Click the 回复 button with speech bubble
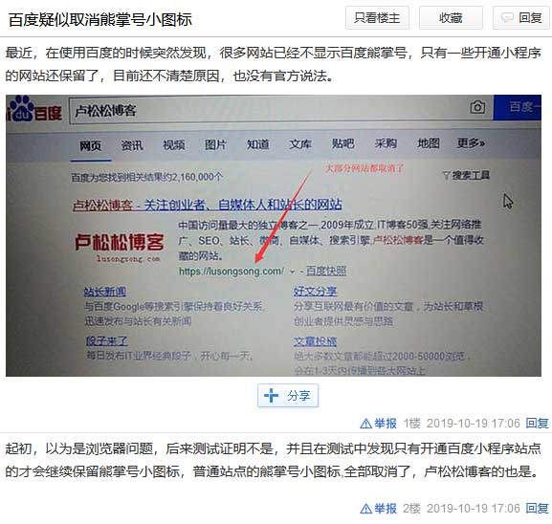The image size is (552, 524). [x=522, y=17]
